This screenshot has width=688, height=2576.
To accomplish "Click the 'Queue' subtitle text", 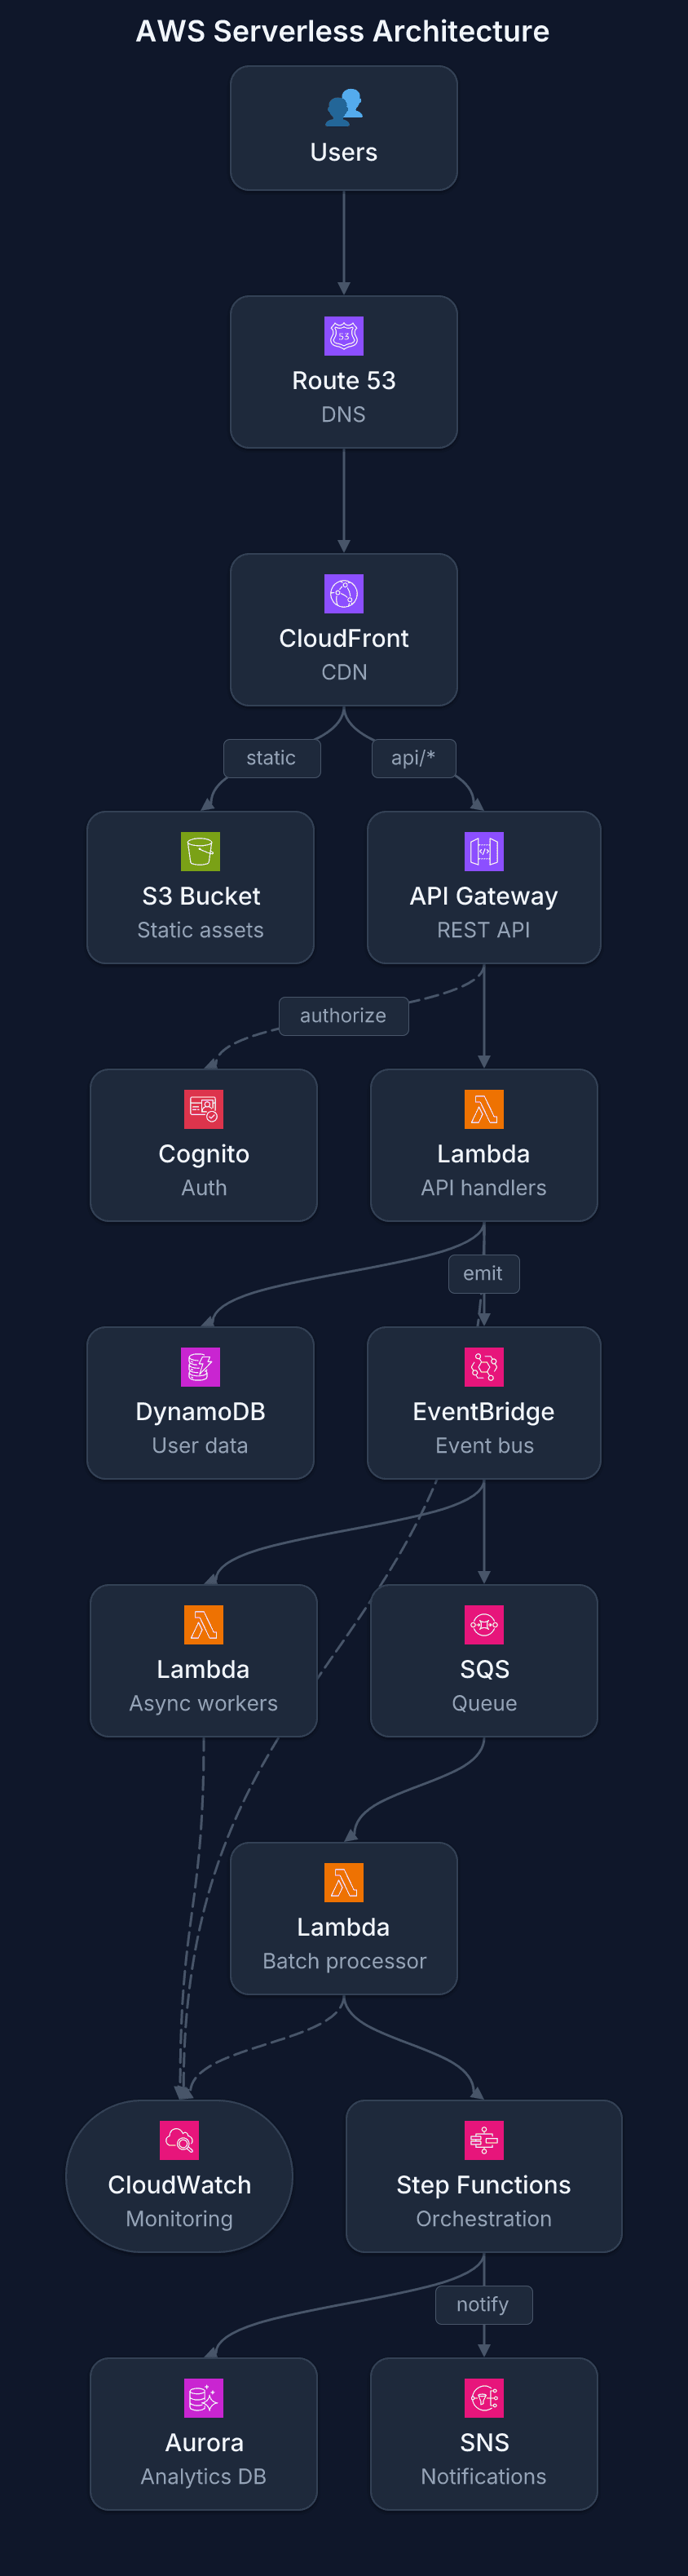I will click(x=485, y=1704).
